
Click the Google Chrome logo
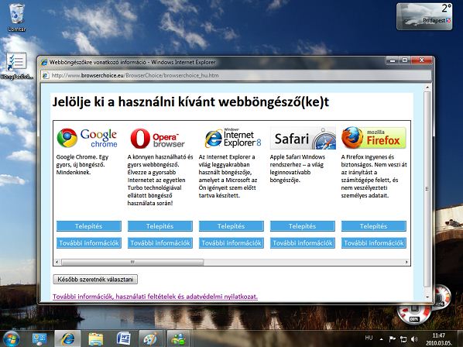(x=87, y=138)
